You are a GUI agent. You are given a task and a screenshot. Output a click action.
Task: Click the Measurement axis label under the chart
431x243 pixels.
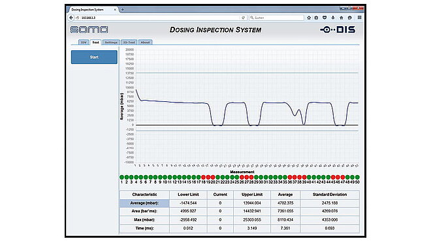[242, 172]
